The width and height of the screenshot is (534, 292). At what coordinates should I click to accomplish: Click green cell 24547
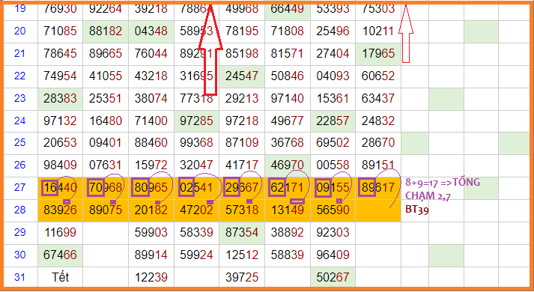click(242, 76)
